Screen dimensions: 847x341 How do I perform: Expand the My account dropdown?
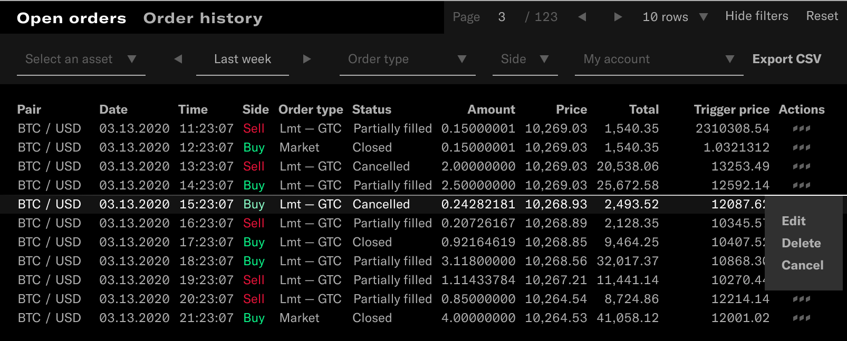[x=659, y=59]
